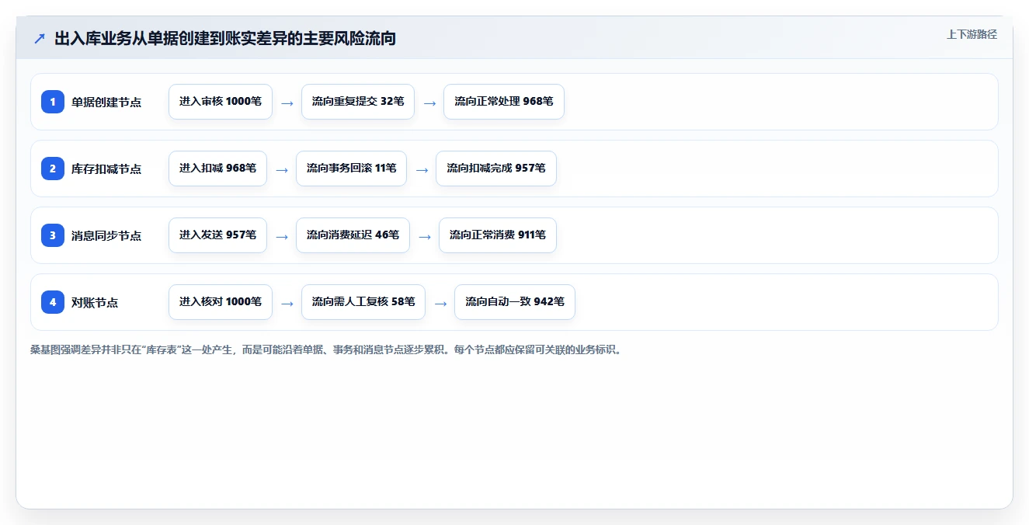Select the 流向重复提交 32笔 chip
The image size is (1029, 525).
[358, 102]
